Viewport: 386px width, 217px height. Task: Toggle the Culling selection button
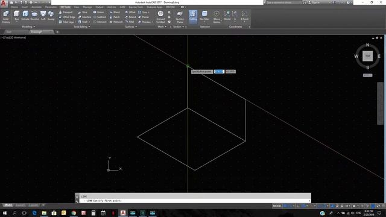[193, 17]
